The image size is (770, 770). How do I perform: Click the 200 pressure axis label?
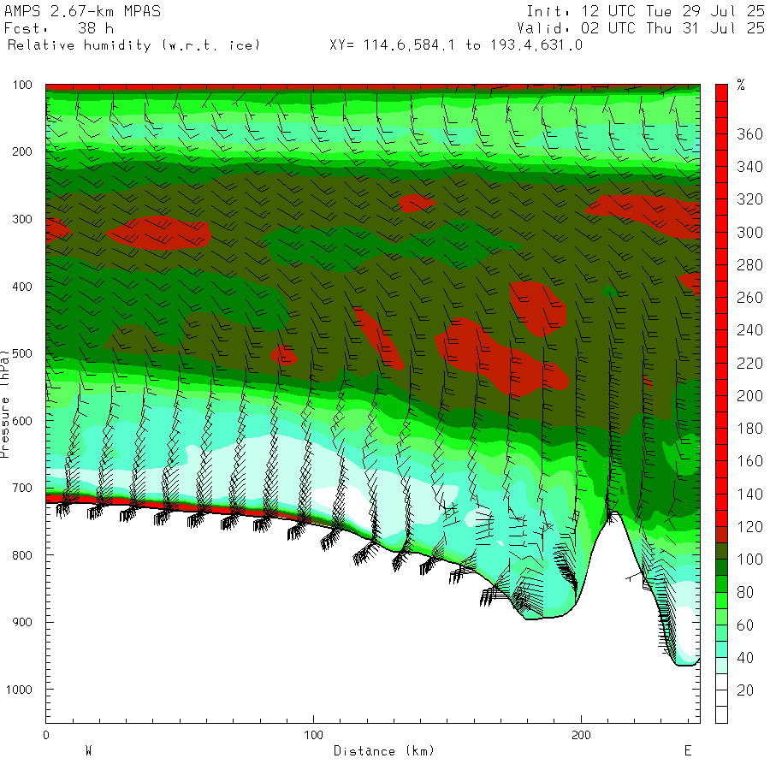22,151
